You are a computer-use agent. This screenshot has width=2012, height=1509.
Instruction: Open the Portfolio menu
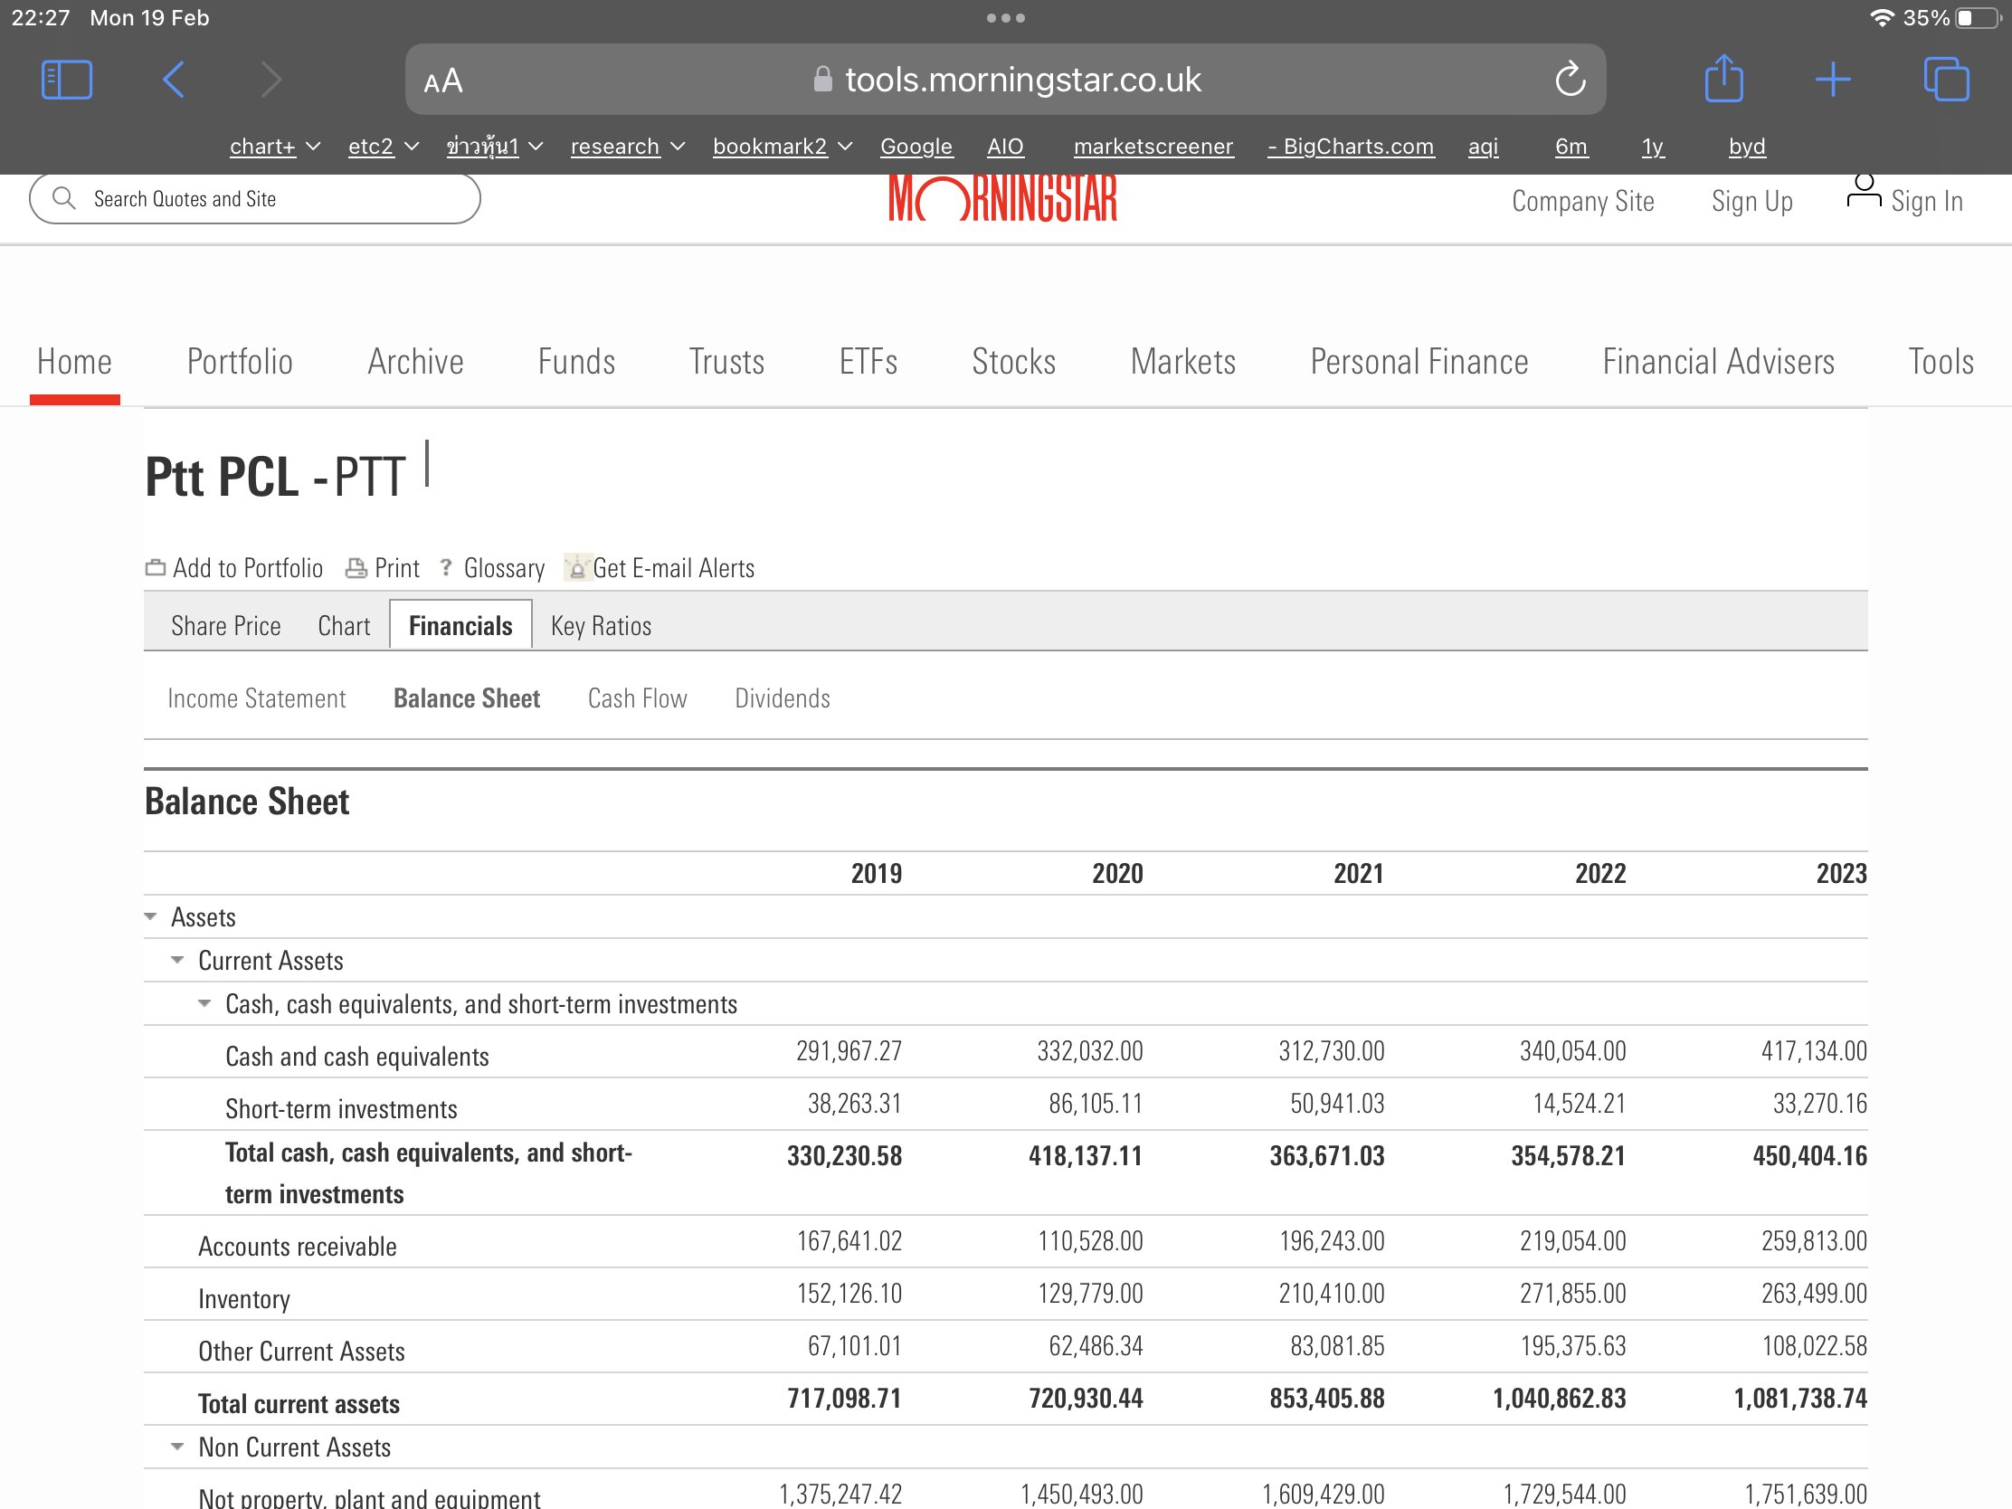(x=240, y=362)
